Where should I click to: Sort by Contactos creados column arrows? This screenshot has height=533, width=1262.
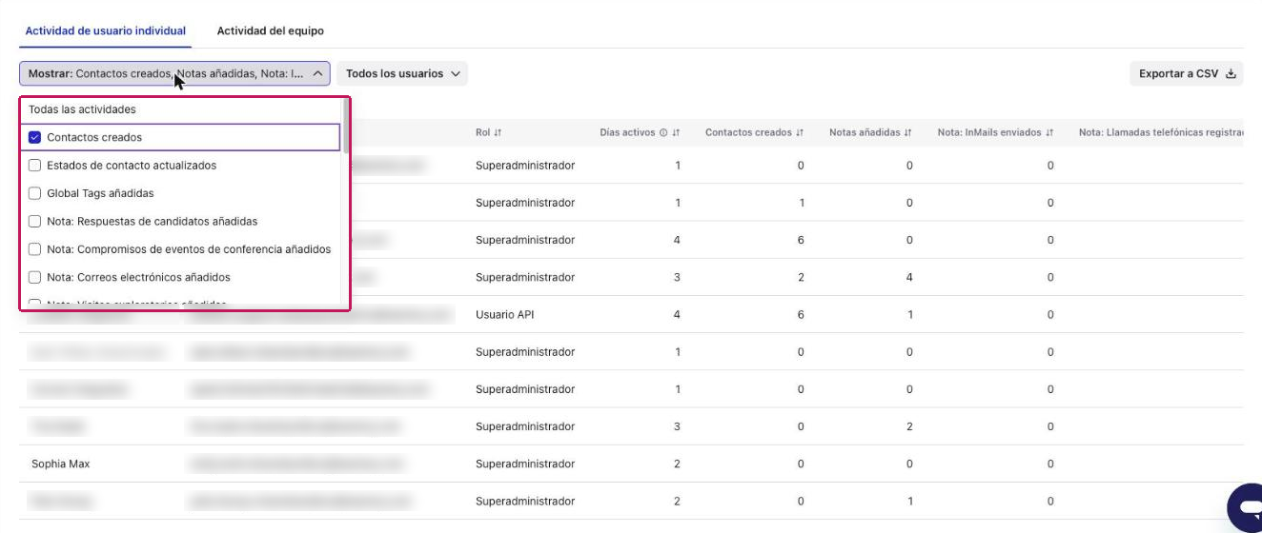[800, 132]
